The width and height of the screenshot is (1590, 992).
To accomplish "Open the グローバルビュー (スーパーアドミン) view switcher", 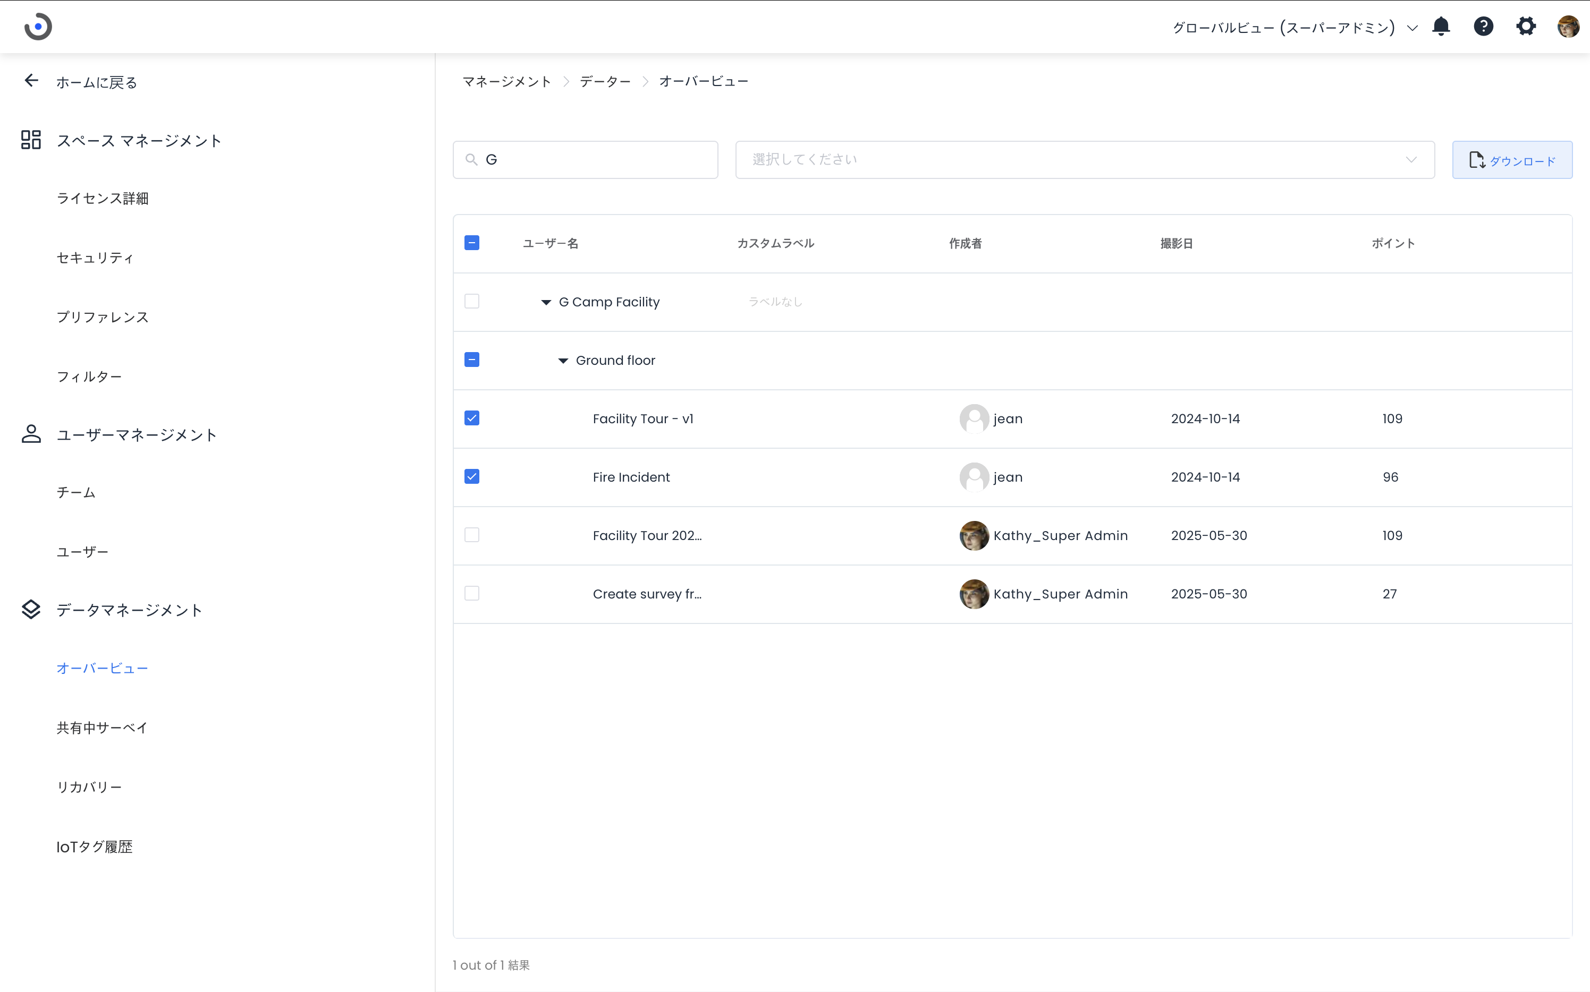I will tap(1295, 28).
